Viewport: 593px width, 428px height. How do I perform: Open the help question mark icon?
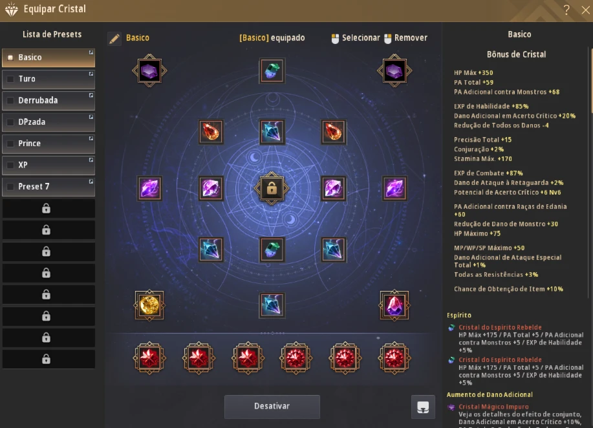click(x=566, y=10)
